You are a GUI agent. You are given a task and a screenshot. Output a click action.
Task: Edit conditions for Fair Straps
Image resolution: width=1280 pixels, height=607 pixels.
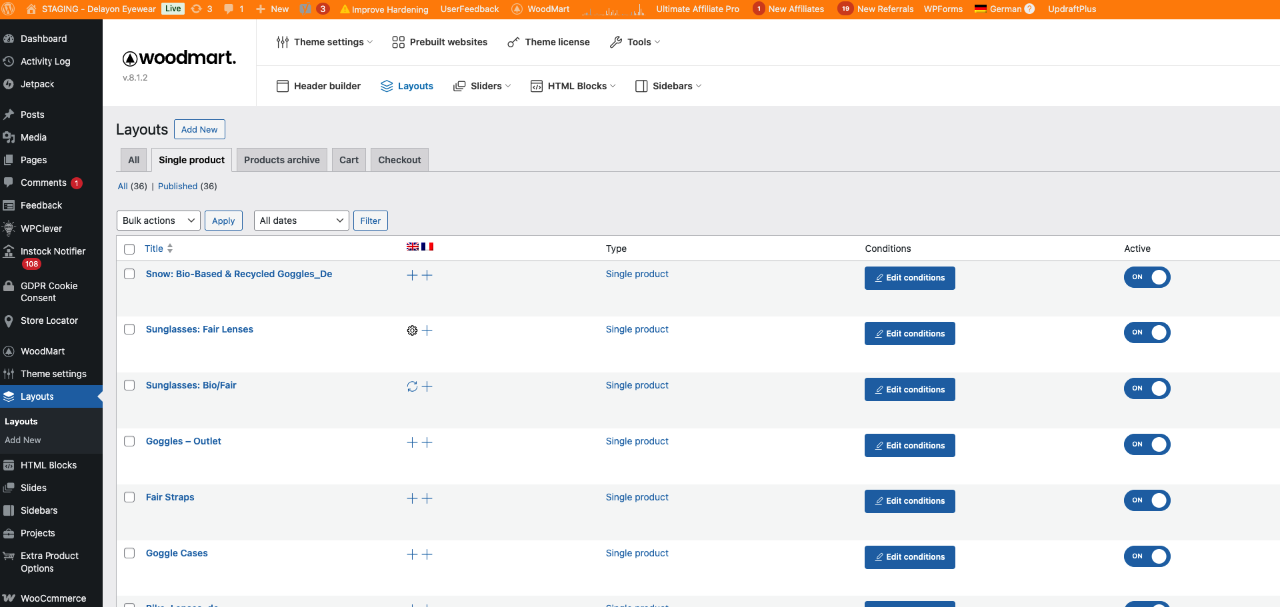click(910, 501)
